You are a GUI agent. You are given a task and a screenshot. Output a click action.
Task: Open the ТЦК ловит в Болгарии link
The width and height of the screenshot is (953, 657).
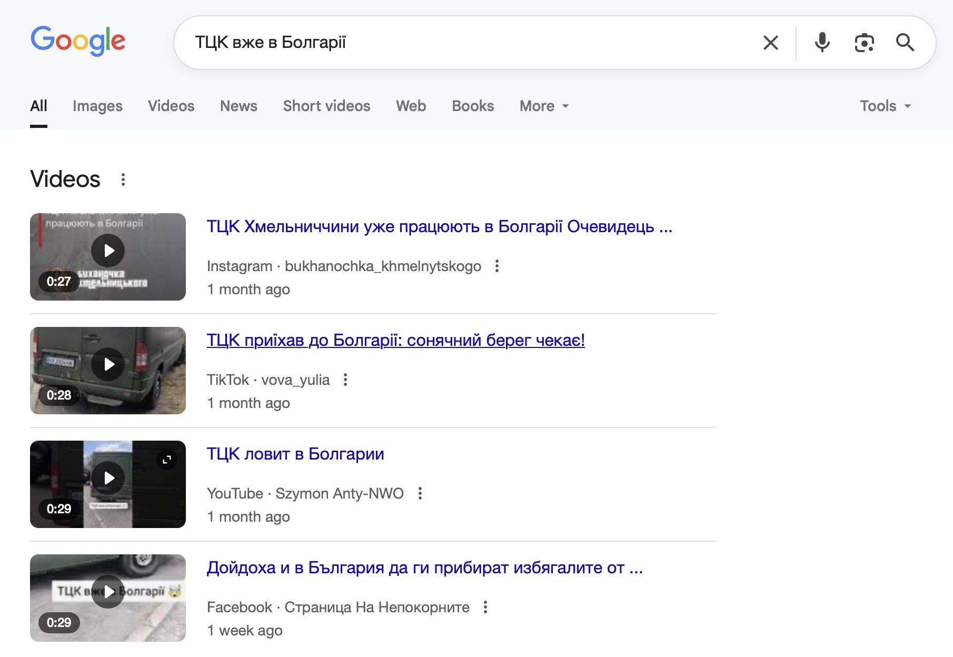click(295, 454)
